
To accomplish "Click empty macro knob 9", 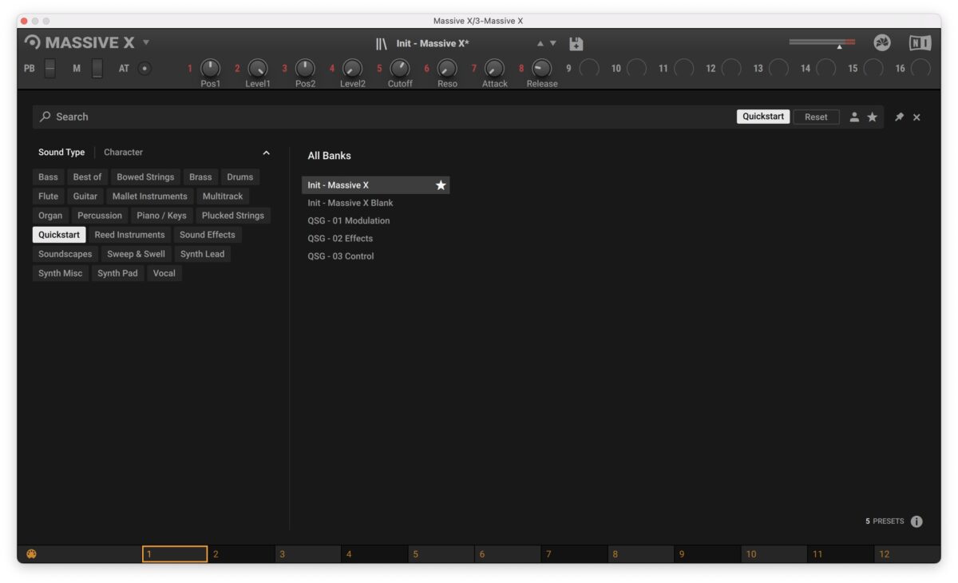I will pos(589,69).
